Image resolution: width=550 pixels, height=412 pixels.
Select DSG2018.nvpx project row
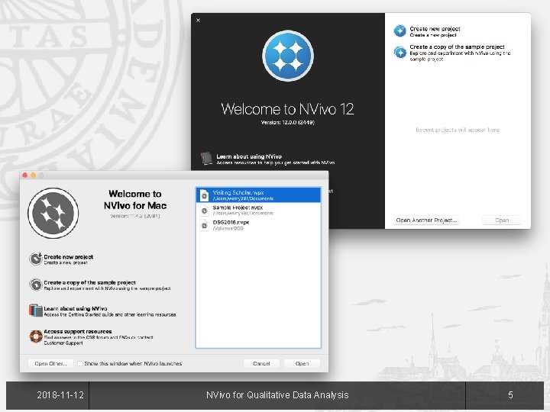coord(258,225)
